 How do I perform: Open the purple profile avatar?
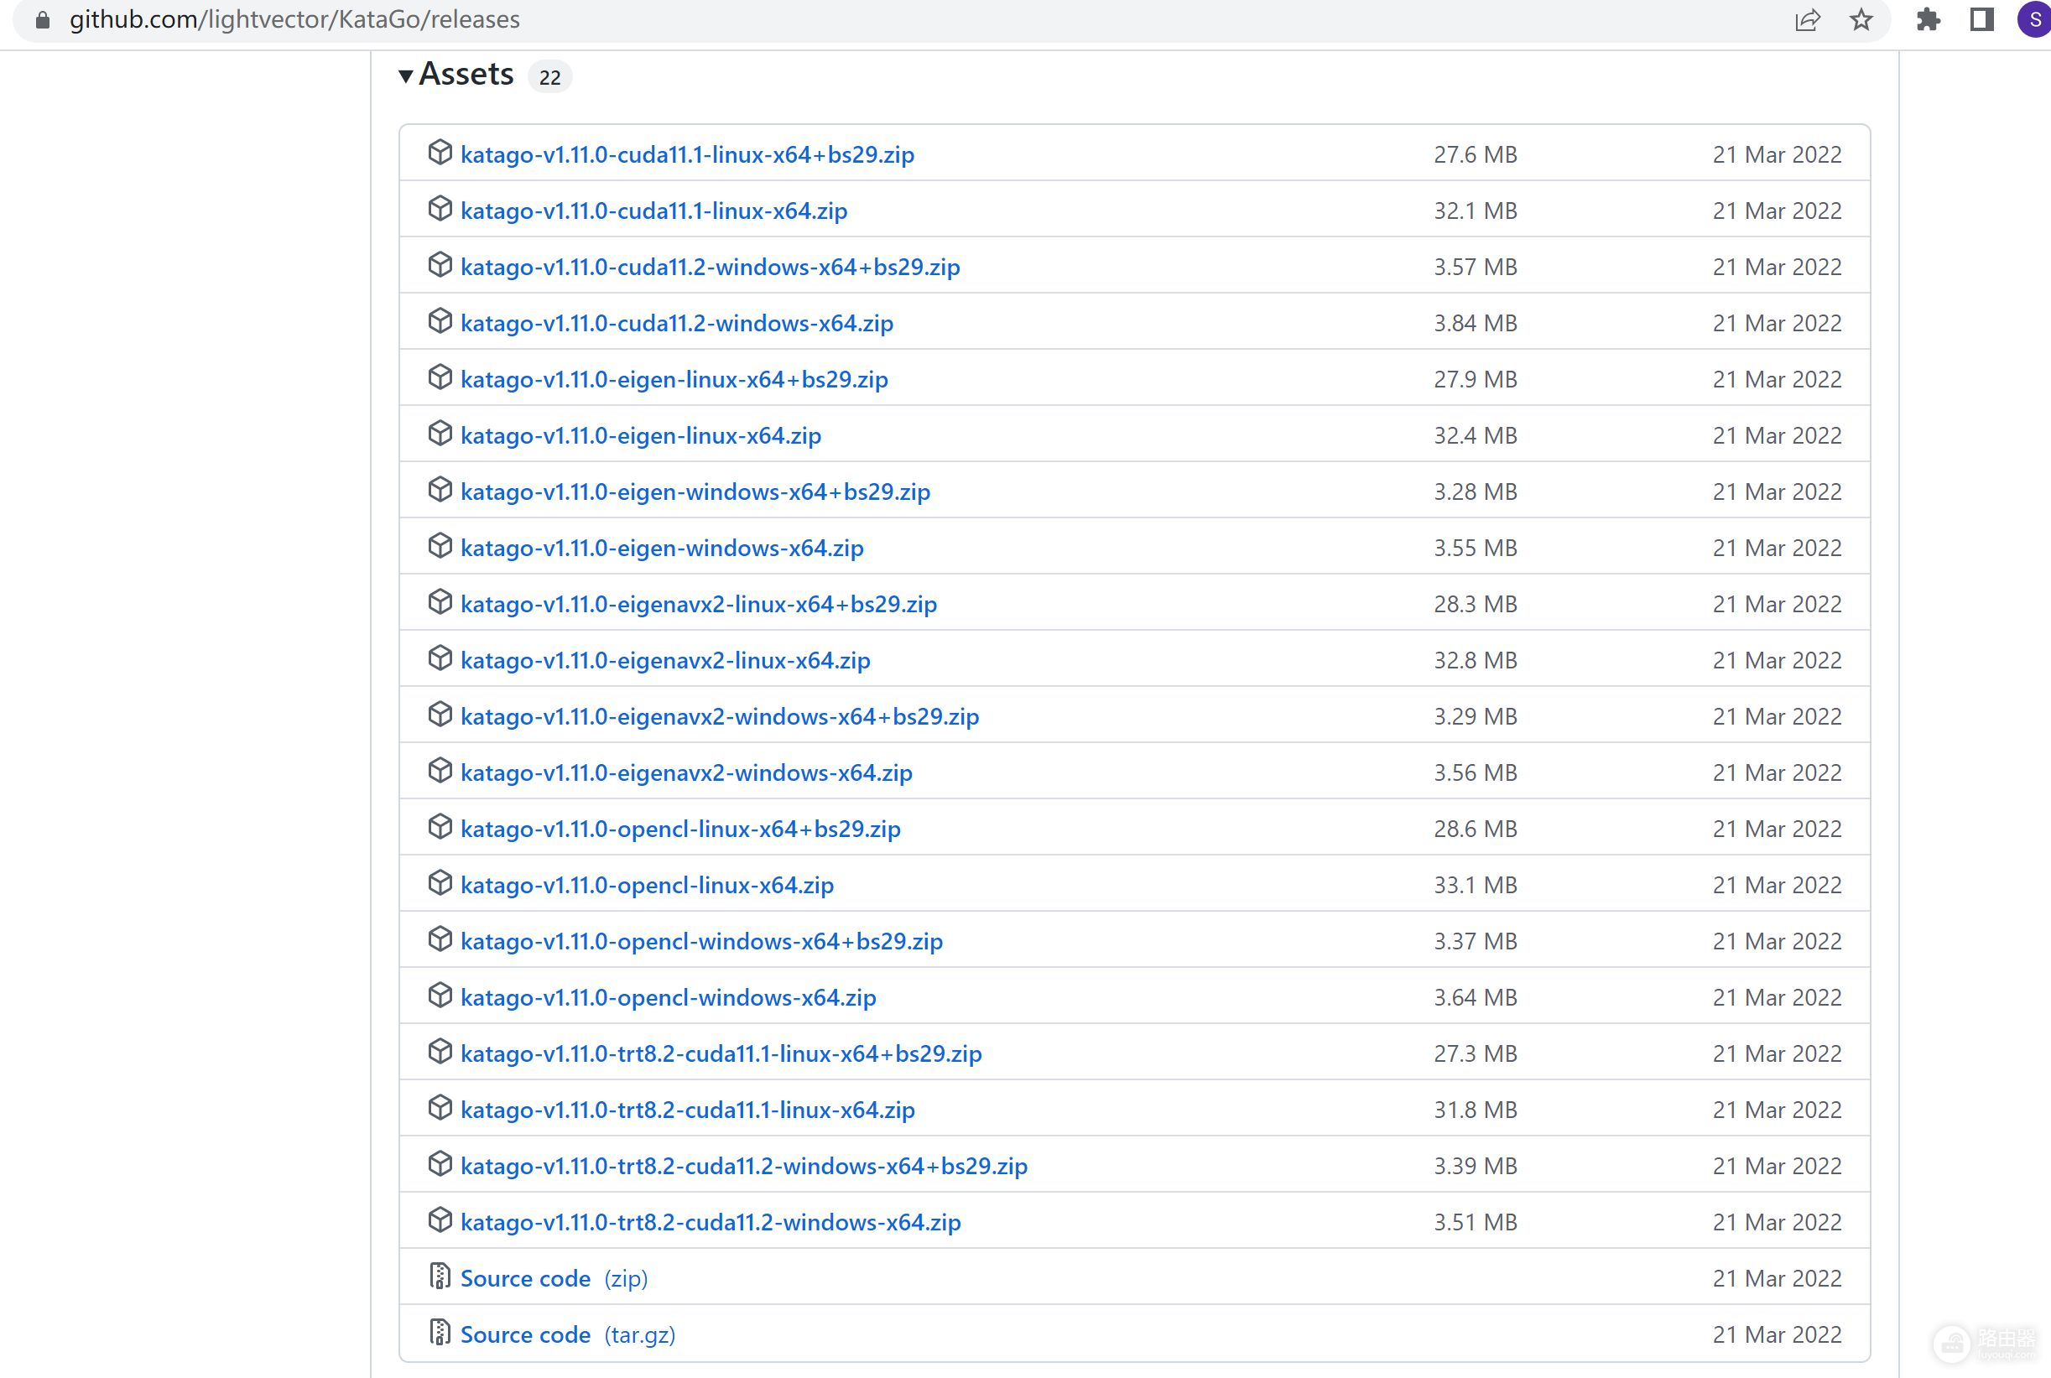pyautogui.click(x=2034, y=19)
